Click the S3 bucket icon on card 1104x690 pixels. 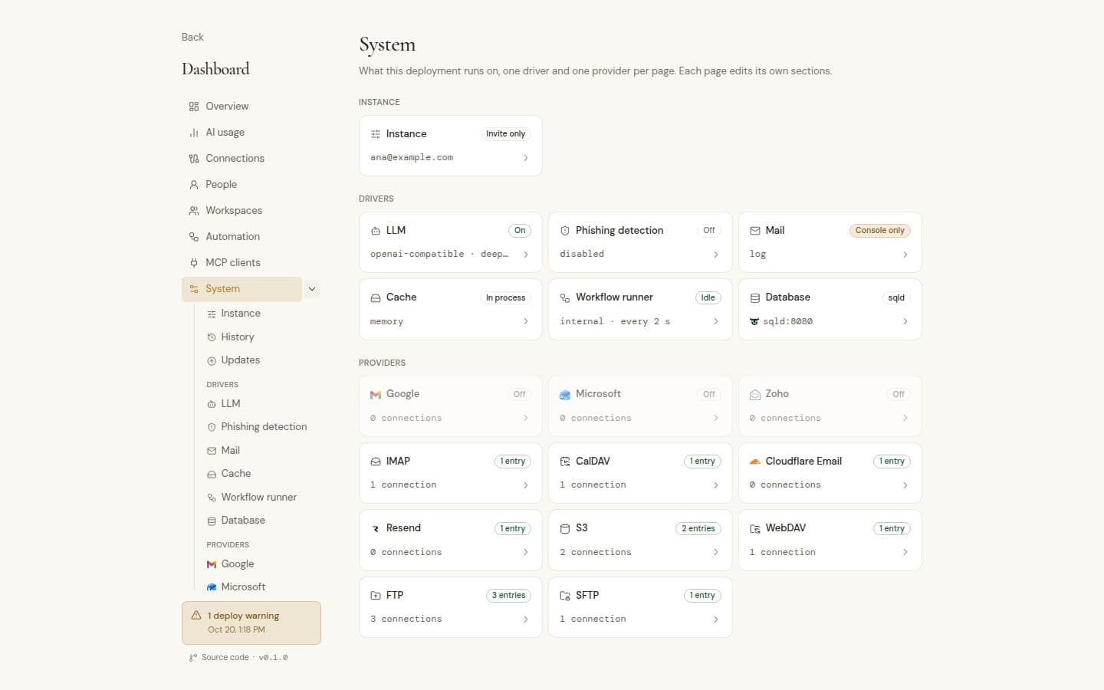click(565, 528)
